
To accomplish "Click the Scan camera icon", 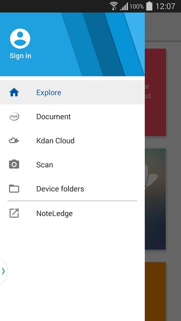I will click(14, 164).
